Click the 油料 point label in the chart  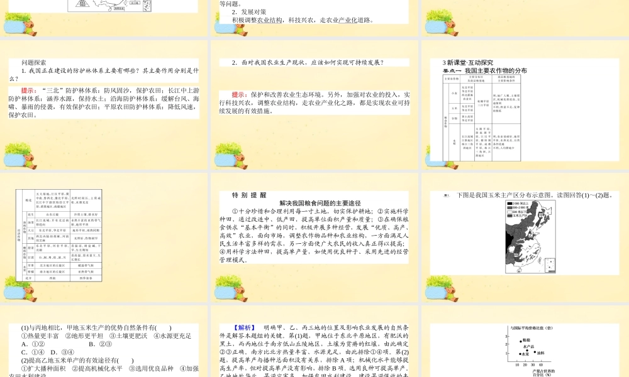[x=541, y=353]
